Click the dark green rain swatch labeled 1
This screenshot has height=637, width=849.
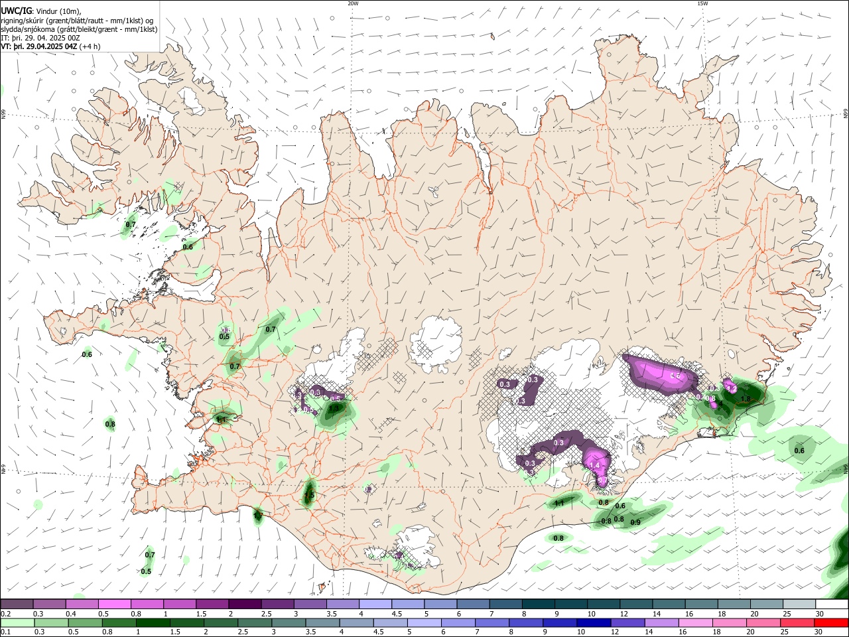pos(153,622)
